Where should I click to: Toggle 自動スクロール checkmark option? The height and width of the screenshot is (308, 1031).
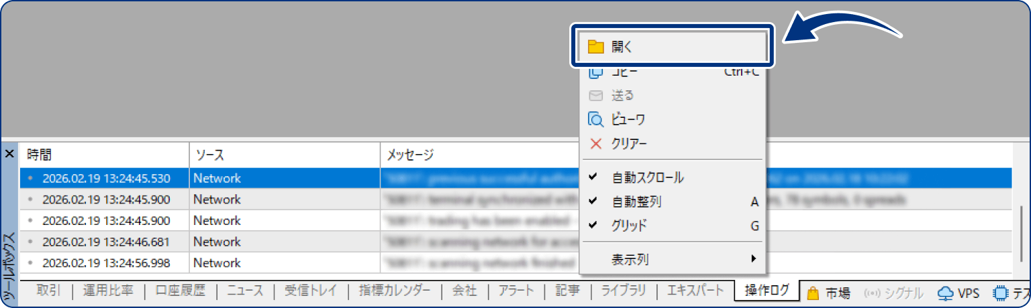point(648,177)
